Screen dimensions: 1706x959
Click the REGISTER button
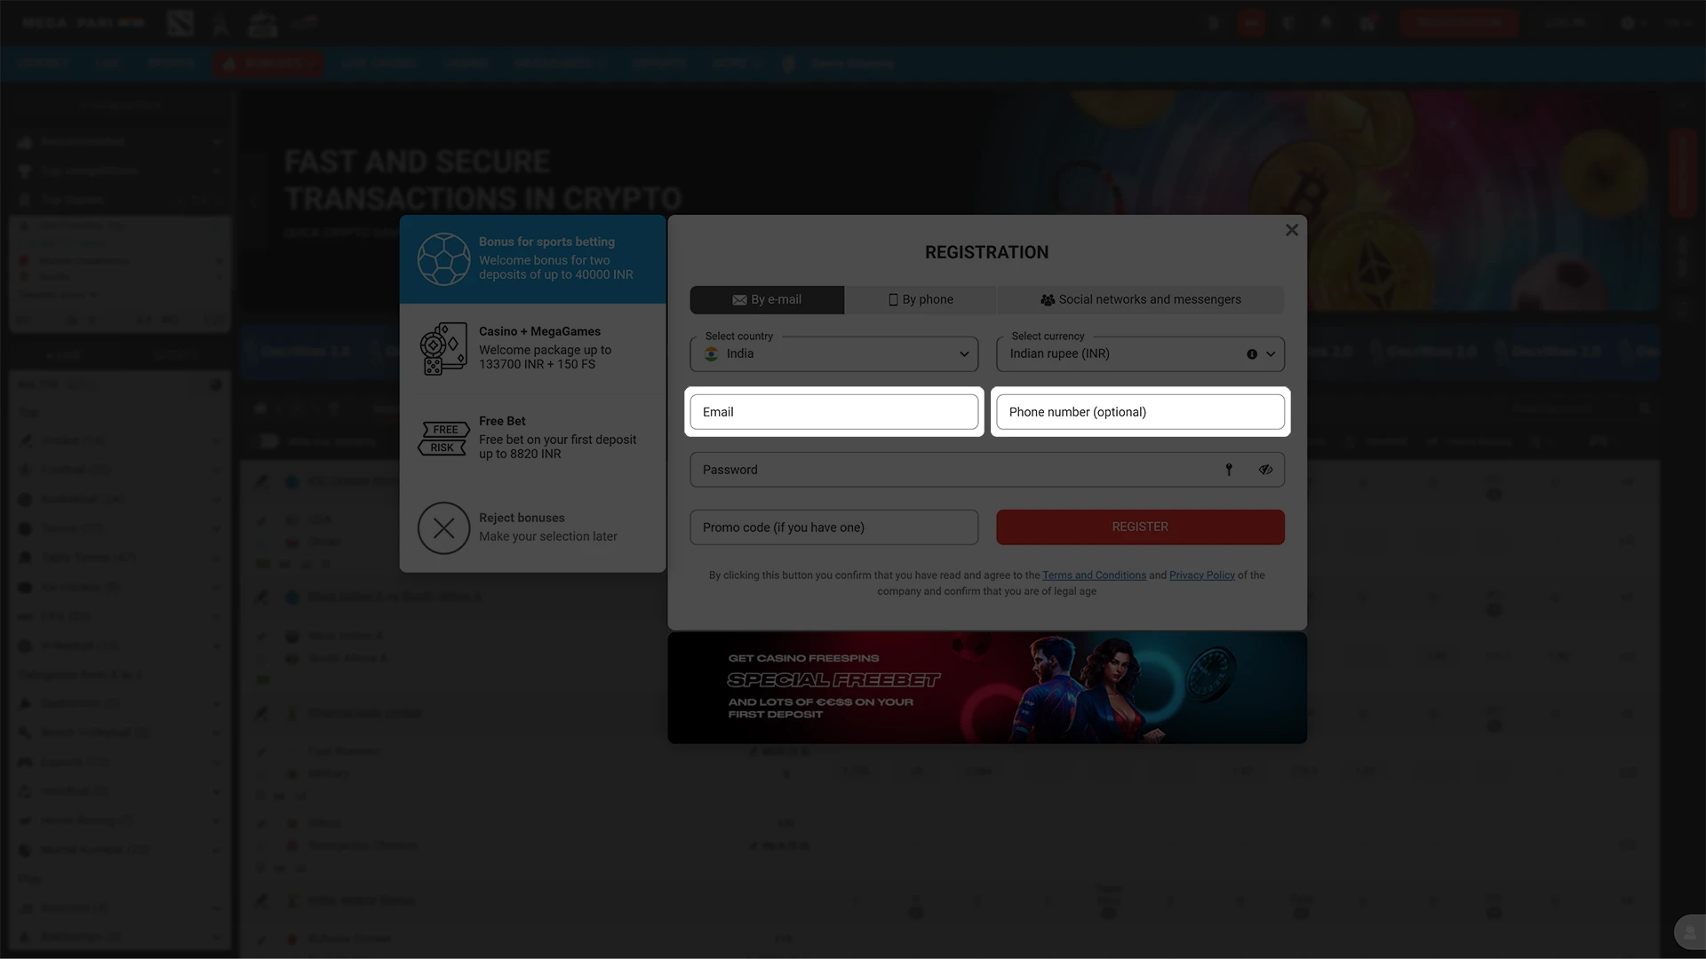(1140, 527)
